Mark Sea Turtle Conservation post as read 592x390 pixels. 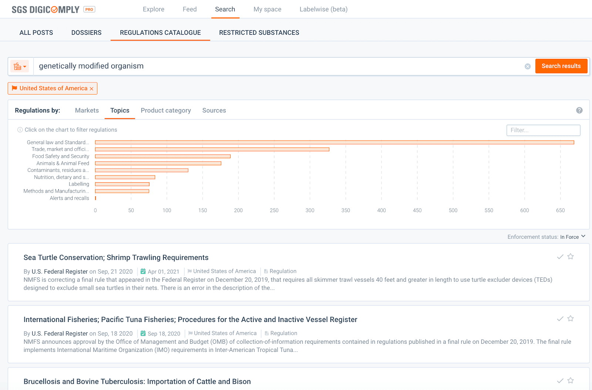click(560, 257)
